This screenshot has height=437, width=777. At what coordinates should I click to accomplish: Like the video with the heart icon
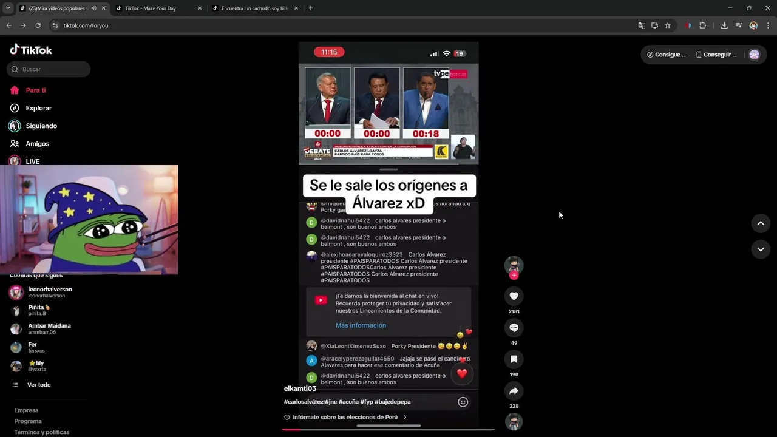coord(514,296)
